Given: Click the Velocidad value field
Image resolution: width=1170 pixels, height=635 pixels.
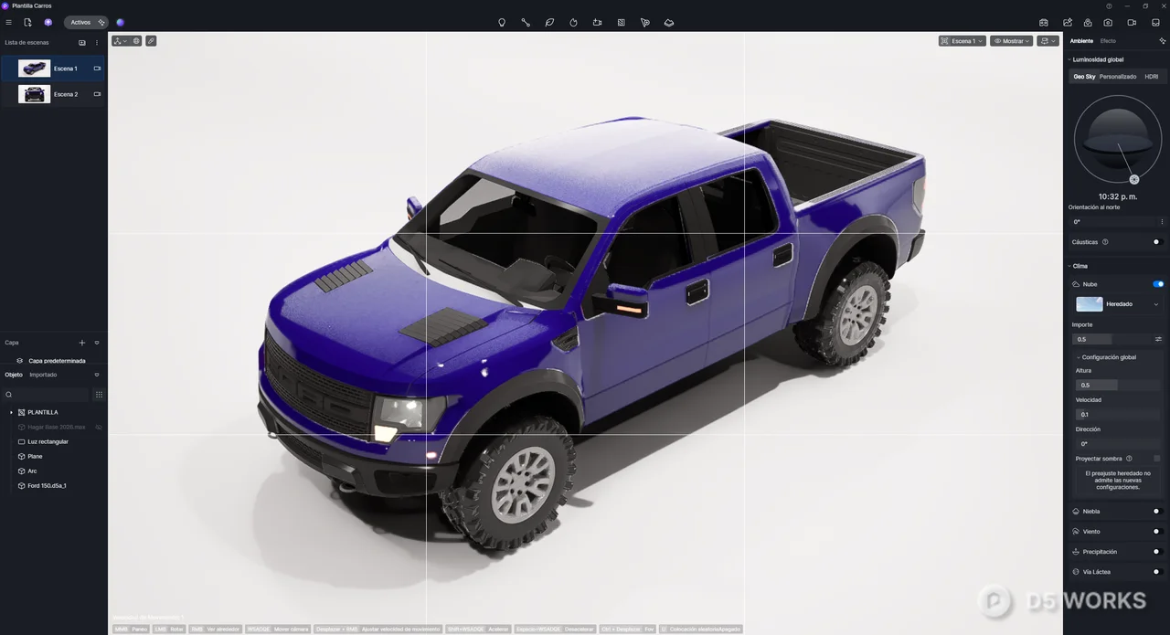Looking at the screenshot, I should [x=1118, y=414].
